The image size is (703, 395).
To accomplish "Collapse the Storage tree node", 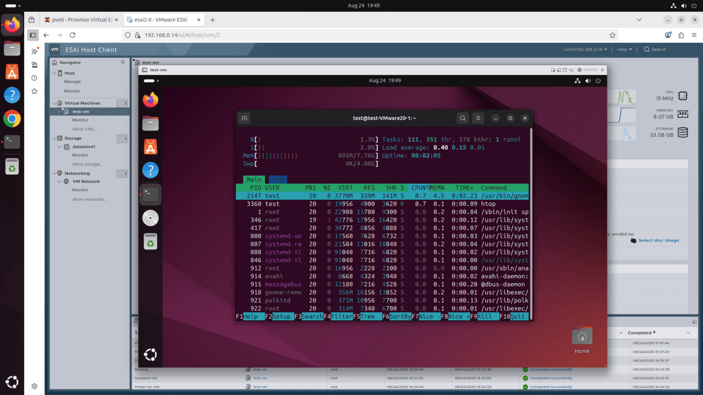I will pos(54,138).
